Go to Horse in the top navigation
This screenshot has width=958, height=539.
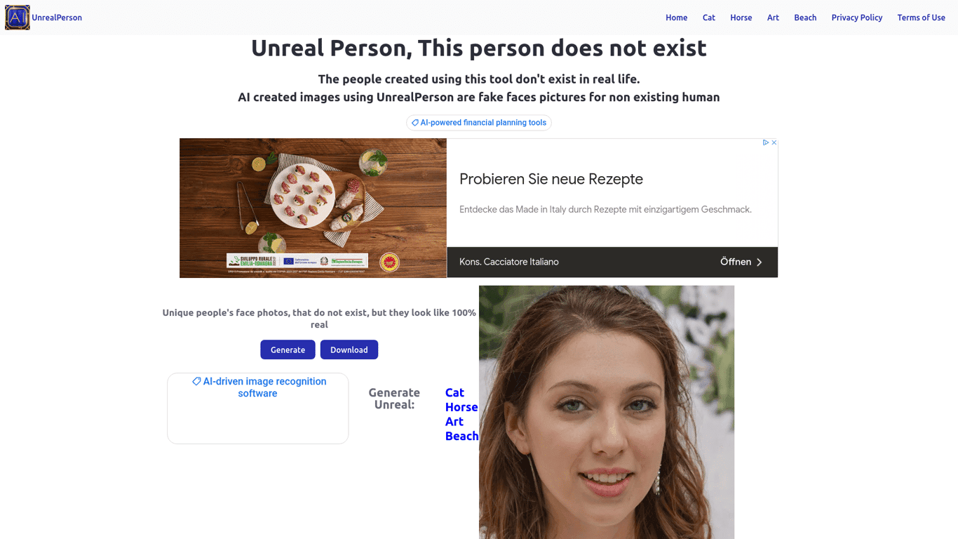point(741,18)
